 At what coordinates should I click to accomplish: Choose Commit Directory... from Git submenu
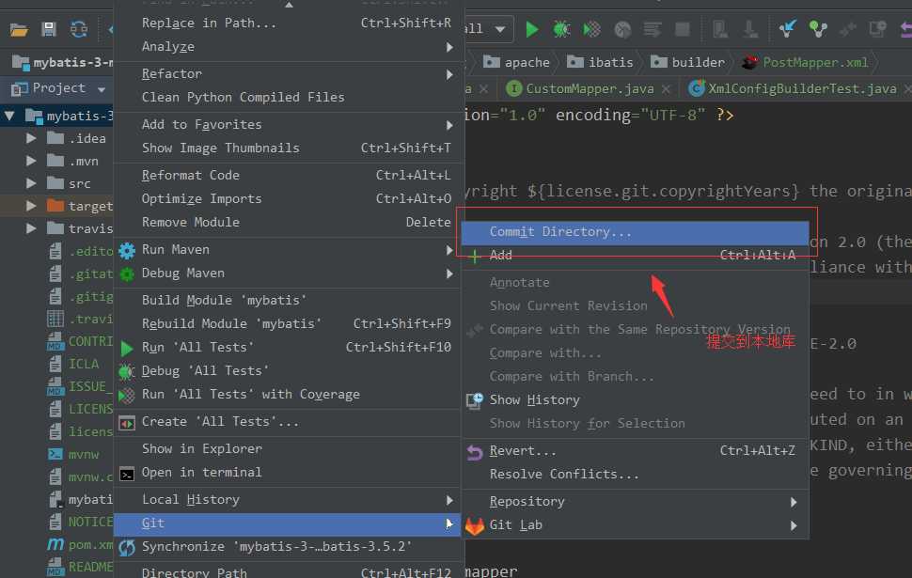[x=636, y=232]
